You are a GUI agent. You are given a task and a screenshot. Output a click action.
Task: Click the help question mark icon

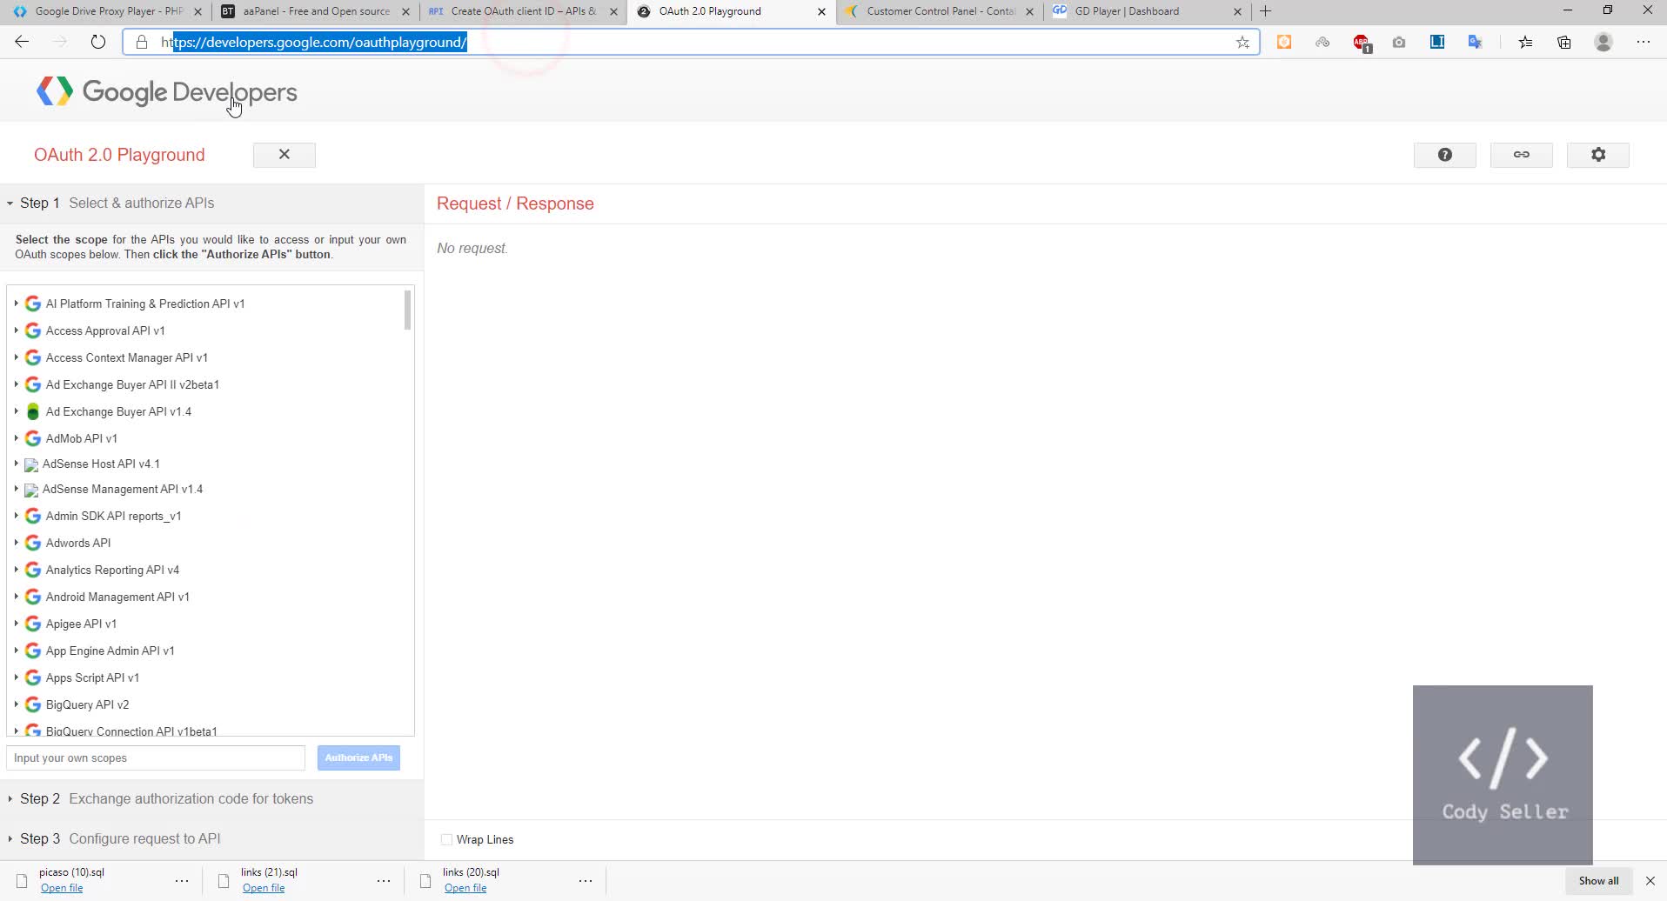point(1445,154)
